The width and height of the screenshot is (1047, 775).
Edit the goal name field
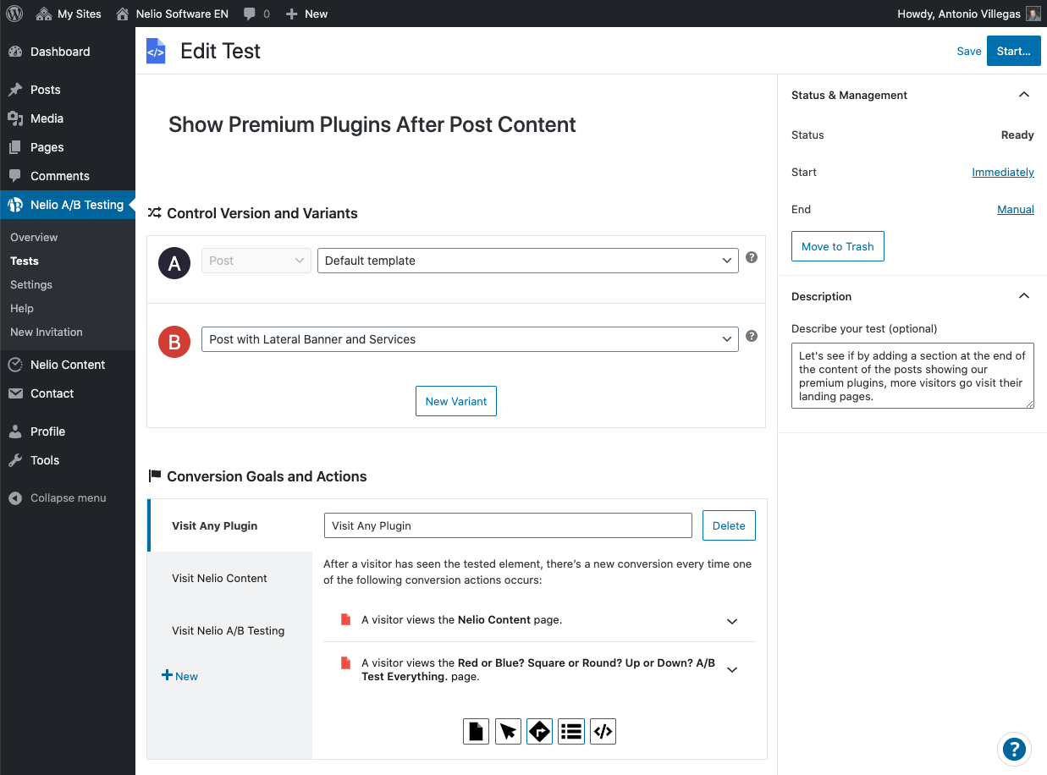pos(508,525)
